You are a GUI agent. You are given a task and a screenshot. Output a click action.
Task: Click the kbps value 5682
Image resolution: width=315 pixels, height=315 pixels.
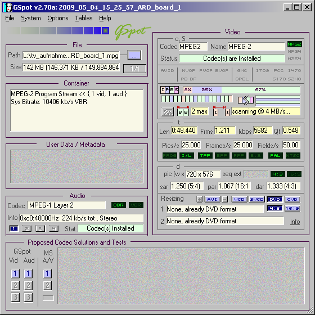click(x=263, y=130)
